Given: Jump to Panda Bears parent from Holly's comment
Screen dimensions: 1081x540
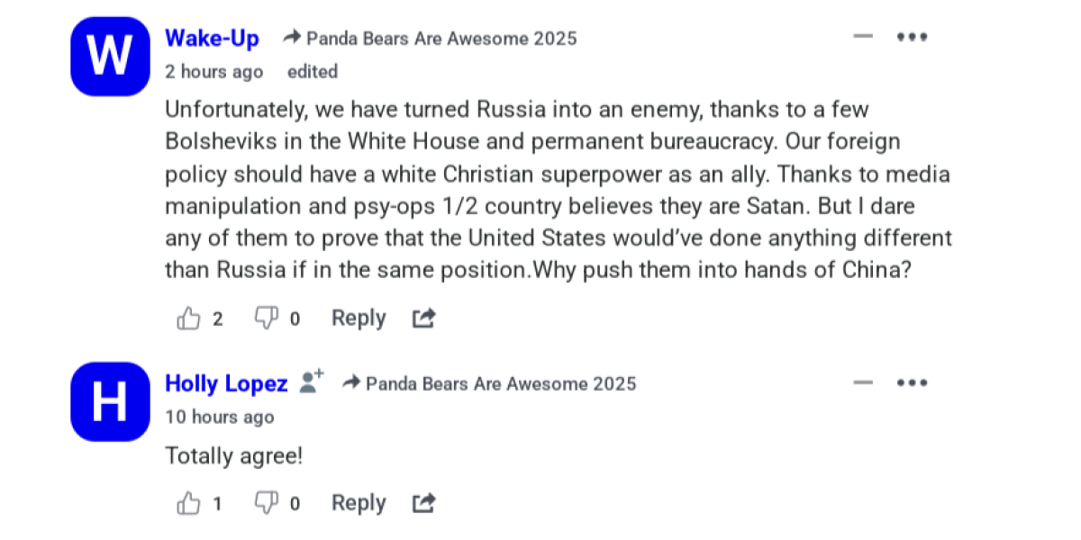Looking at the screenshot, I should point(489,384).
